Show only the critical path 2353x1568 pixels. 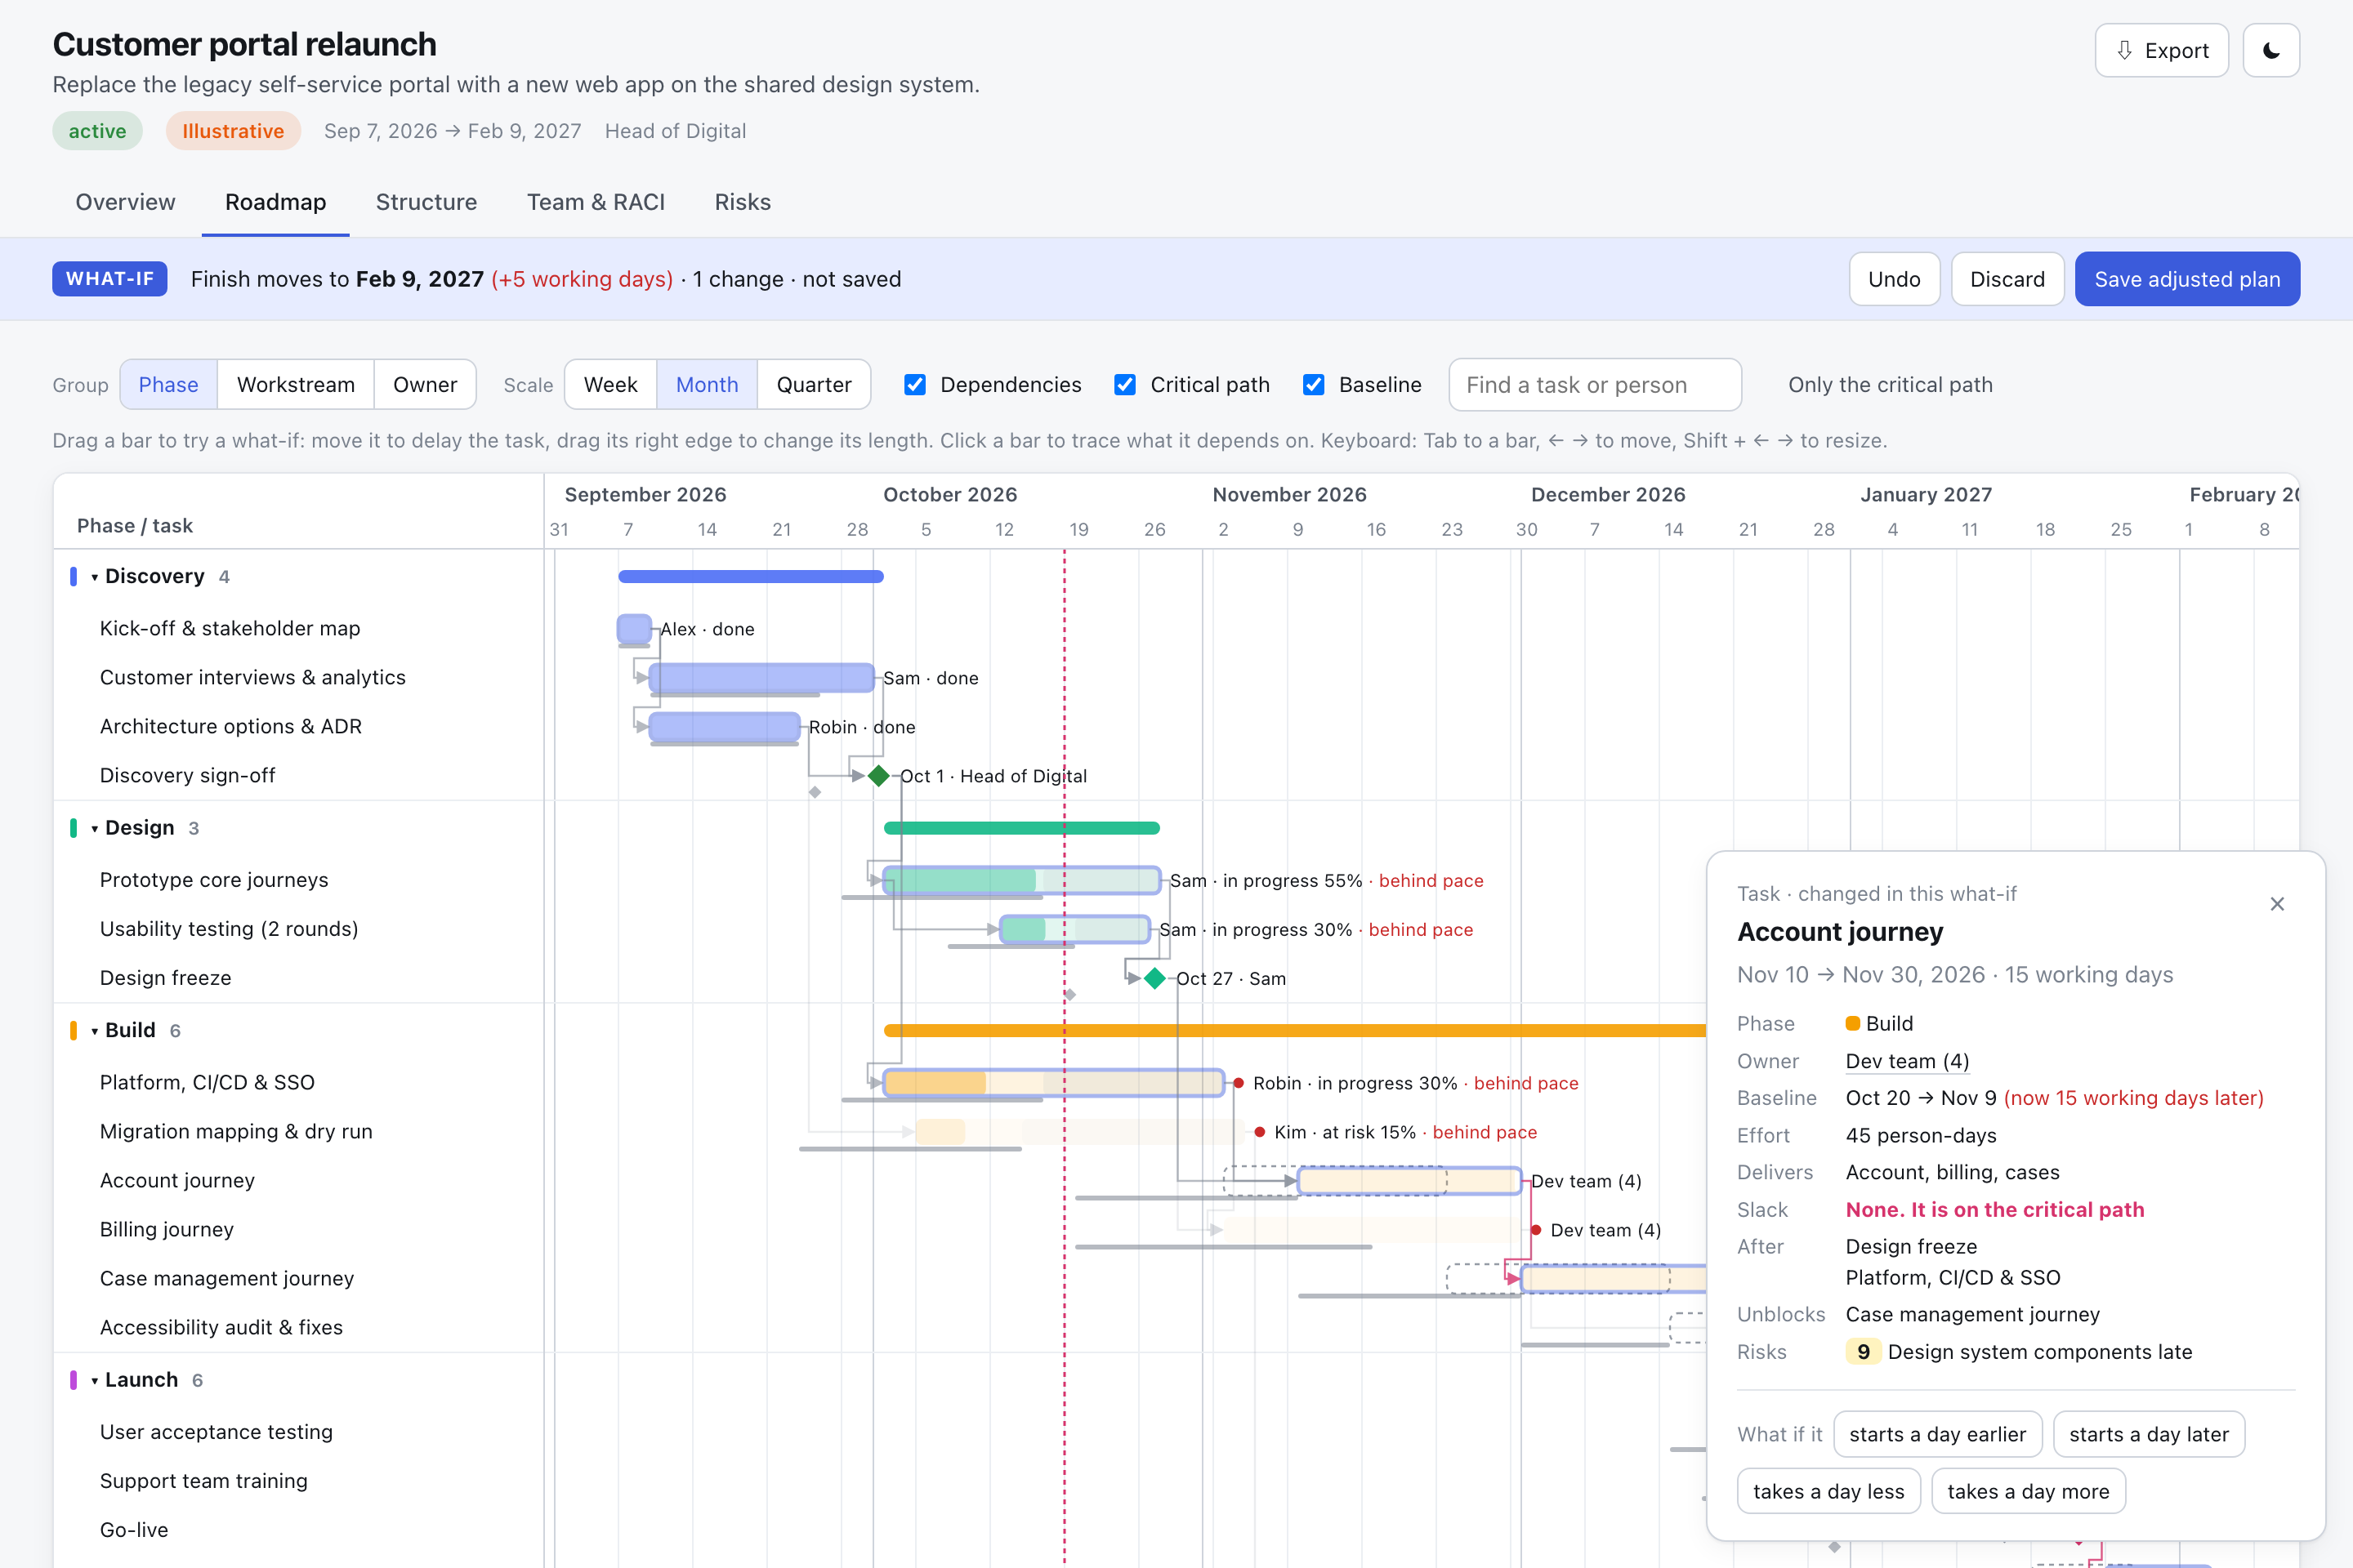tap(1890, 385)
